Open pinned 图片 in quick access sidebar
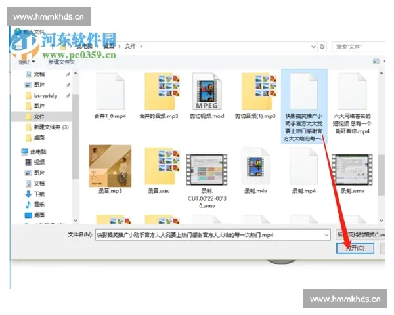Viewport: 394px width, 315px height. tap(39, 85)
